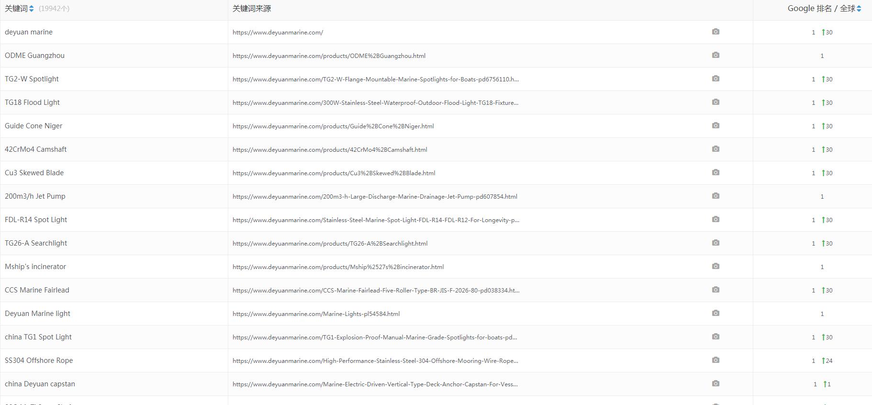Select keyword 'deyuan marine'
Image resolution: width=872 pixels, height=405 pixels.
29,32
